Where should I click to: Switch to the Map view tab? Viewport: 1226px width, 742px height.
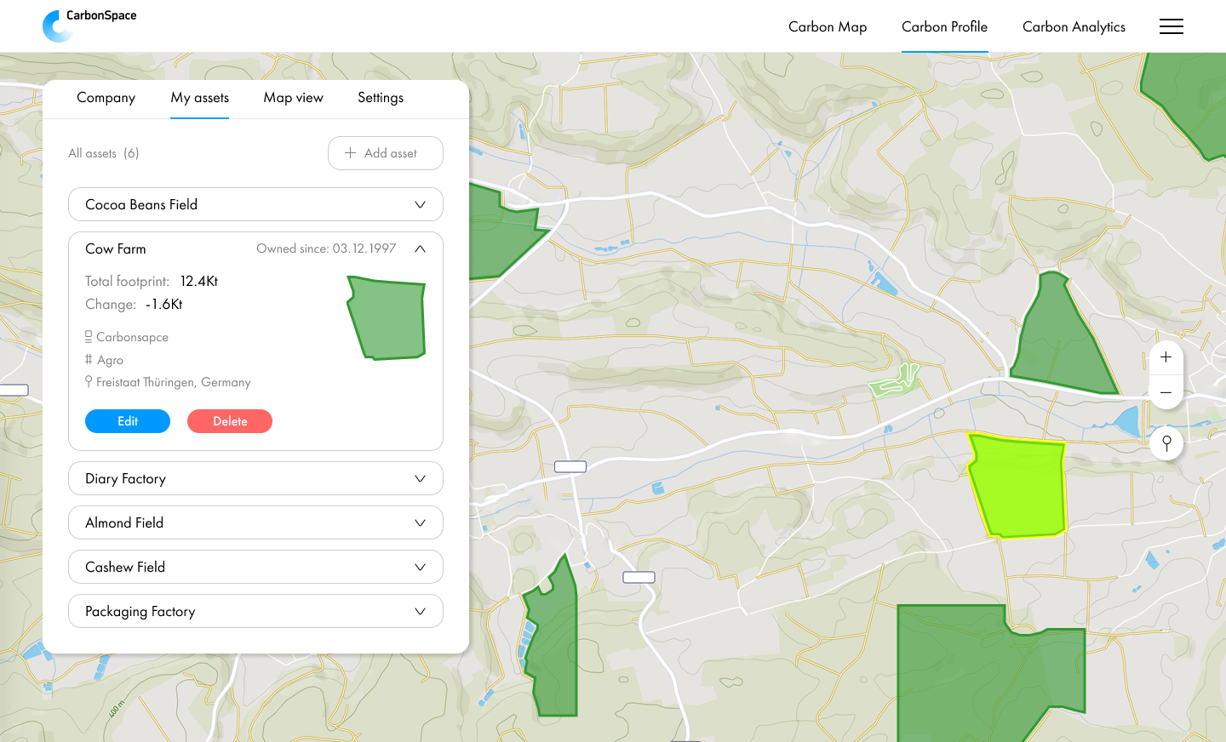pos(293,98)
